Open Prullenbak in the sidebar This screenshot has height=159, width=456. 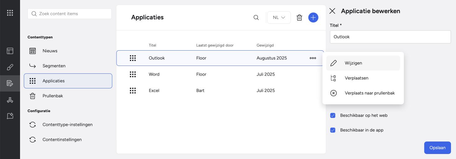pos(68,96)
